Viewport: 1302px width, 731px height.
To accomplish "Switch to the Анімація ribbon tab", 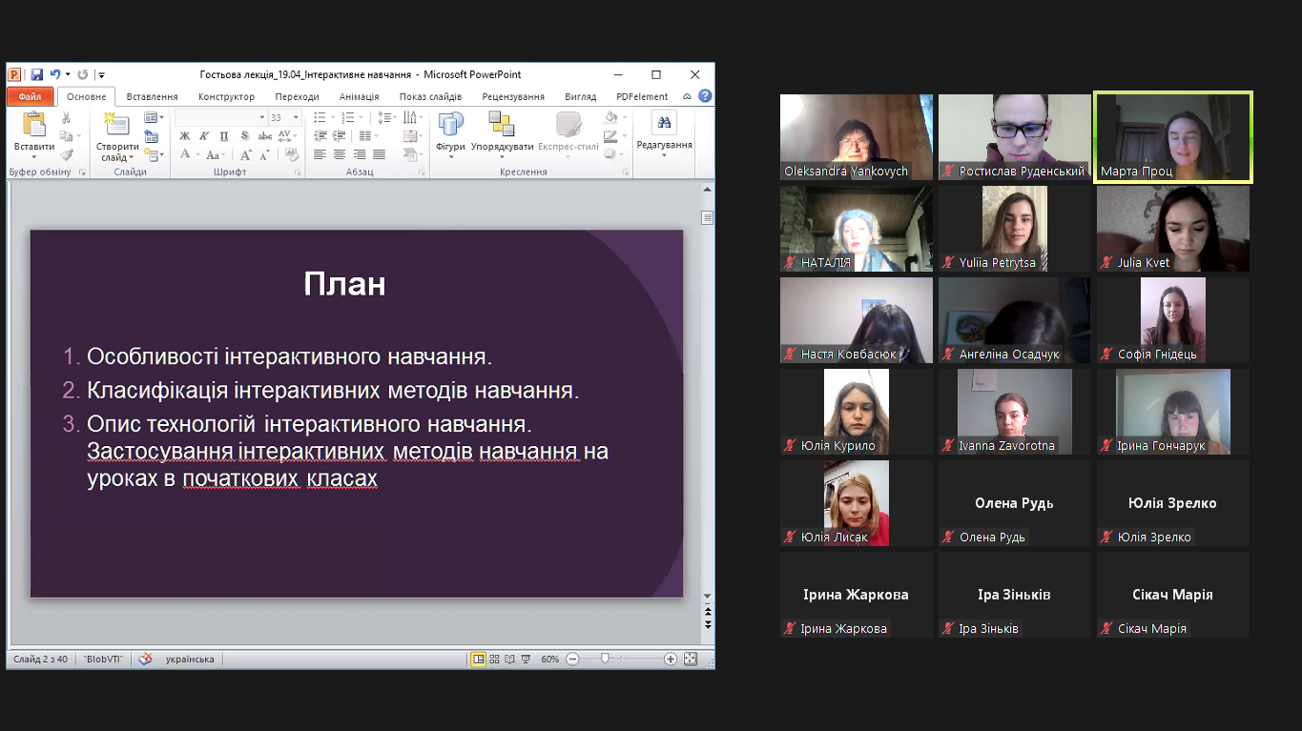I will point(359,96).
